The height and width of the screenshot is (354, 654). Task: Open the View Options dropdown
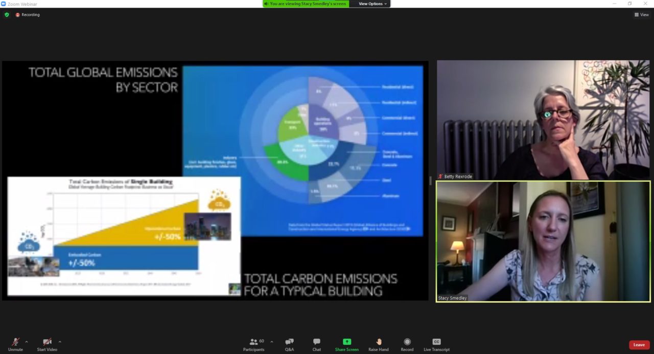coord(373,4)
